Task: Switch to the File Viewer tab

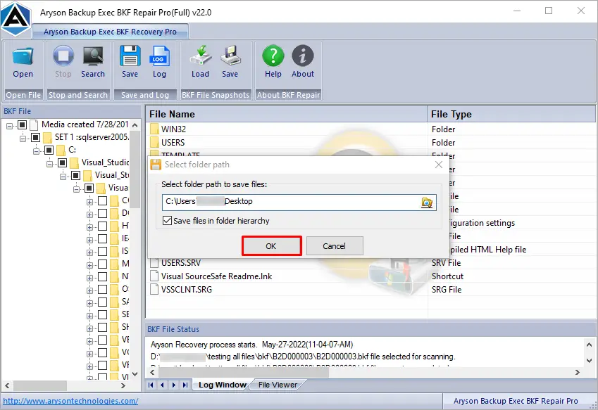Action: 278,385
